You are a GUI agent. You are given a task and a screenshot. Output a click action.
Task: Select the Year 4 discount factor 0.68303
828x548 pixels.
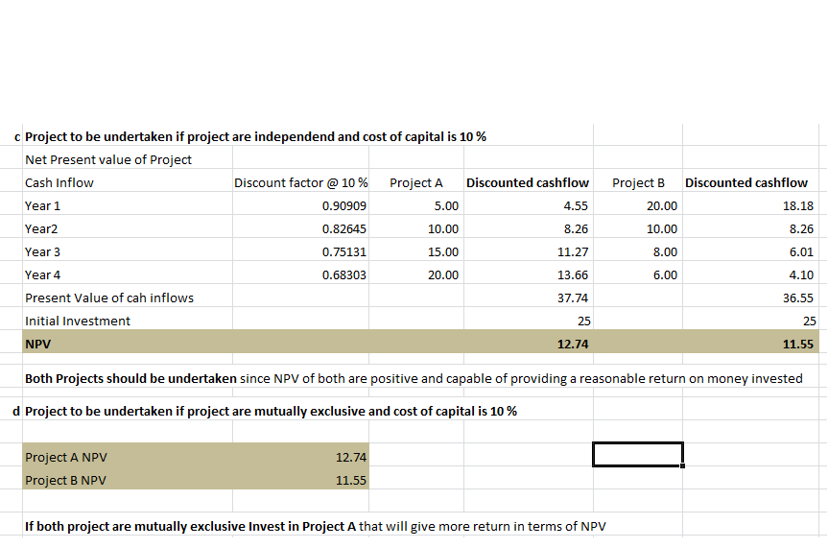[x=343, y=274]
